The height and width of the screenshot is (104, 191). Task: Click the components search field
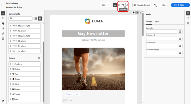click(20, 19)
